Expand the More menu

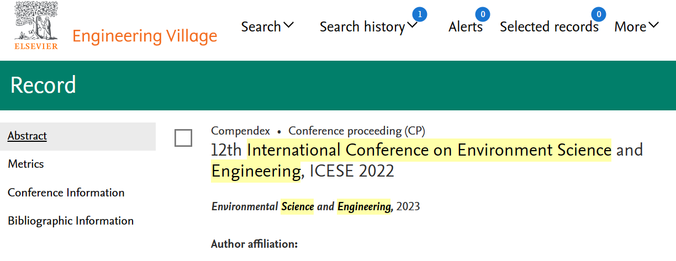(637, 26)
